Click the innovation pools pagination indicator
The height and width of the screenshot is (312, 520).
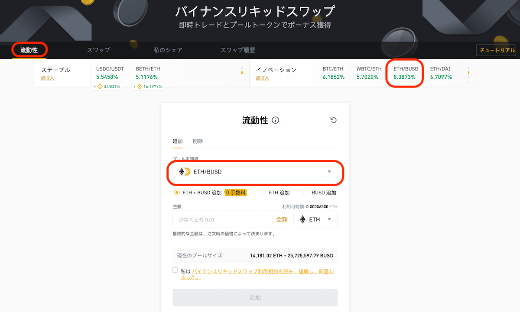pos(468,74)
